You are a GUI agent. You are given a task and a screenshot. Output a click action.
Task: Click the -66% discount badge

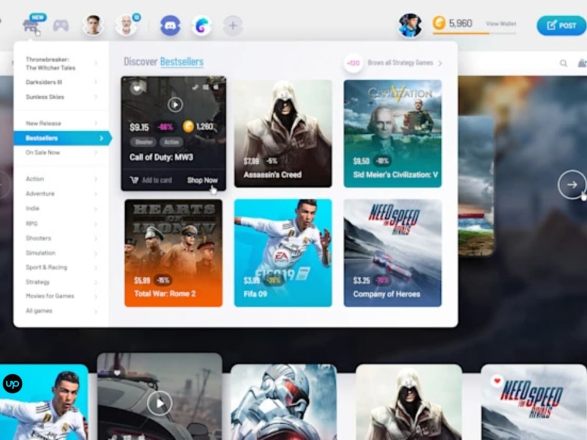pos(165,127)
